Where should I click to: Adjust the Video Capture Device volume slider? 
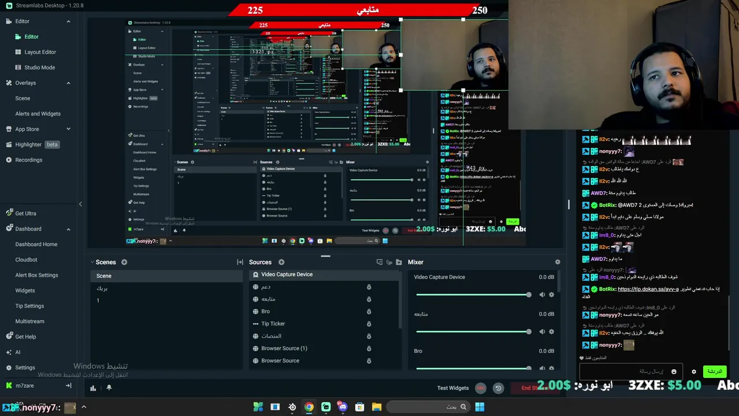point(472,295)
